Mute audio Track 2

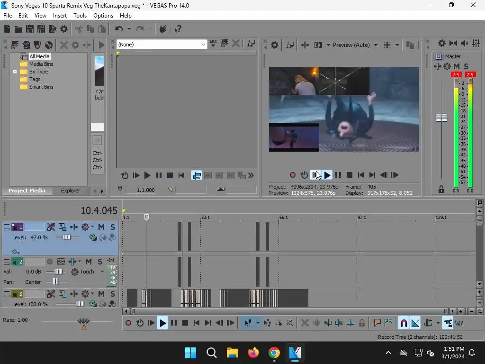tap(89, 262)
